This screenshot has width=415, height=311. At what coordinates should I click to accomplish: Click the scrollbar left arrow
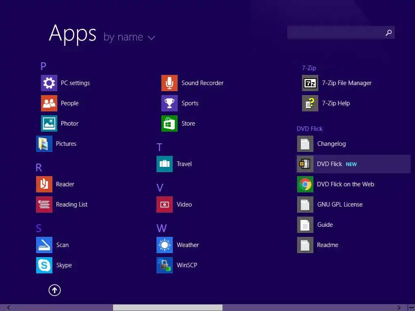(x=9, y=308)
